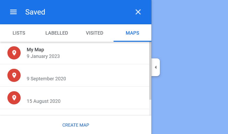
Task: Open the Labelled tab
Action: (x=57, y=33)
